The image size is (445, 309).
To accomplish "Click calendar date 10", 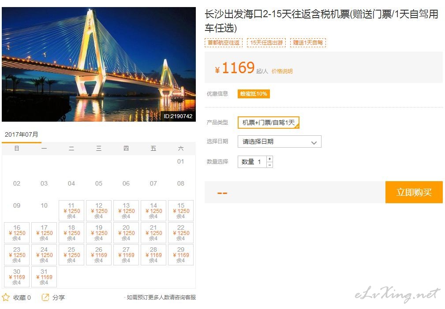I will tap(44, 205).
